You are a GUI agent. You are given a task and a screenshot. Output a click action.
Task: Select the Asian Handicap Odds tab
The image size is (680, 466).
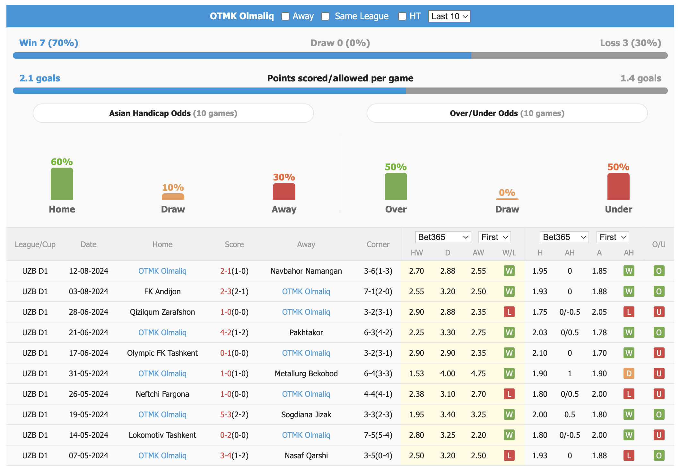[173, 113]
